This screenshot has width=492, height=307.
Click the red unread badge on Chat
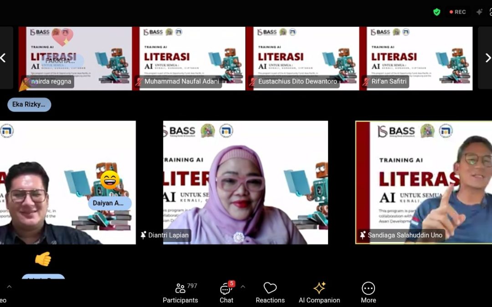pyautogui.click(x=232, y=284)
